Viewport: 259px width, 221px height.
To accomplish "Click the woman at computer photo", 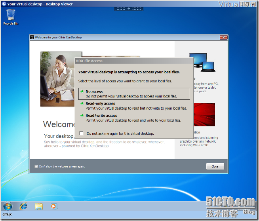I will click(57, 79).
